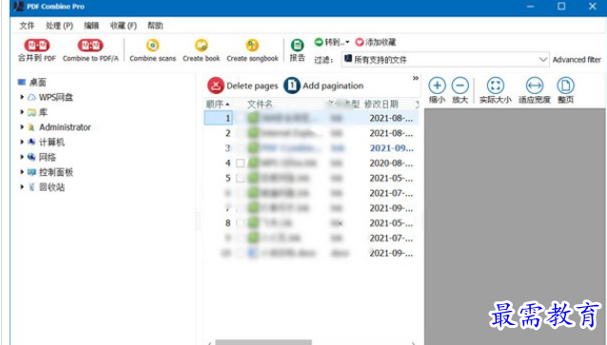This screenshot has width=607, height=345.
Task: Open the 收藏 (F) menu
Action: [123, 26]
